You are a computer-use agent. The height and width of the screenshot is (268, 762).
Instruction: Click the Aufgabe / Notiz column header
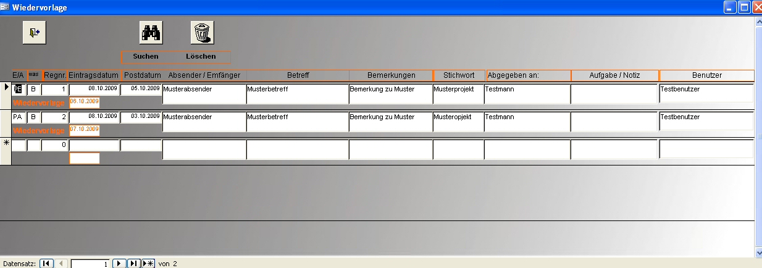[614, 75]
